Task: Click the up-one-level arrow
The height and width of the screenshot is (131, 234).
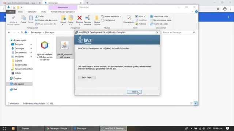Action: (22, 32)
